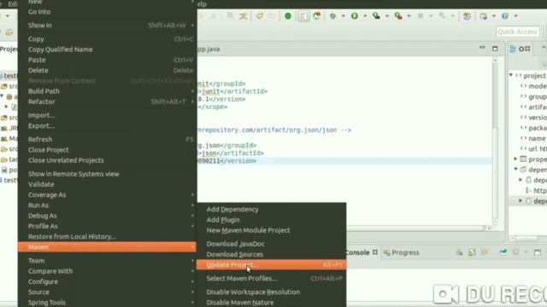547x307 pixels.
Task: Open the Debug As submenu
Action: point(107,216)
